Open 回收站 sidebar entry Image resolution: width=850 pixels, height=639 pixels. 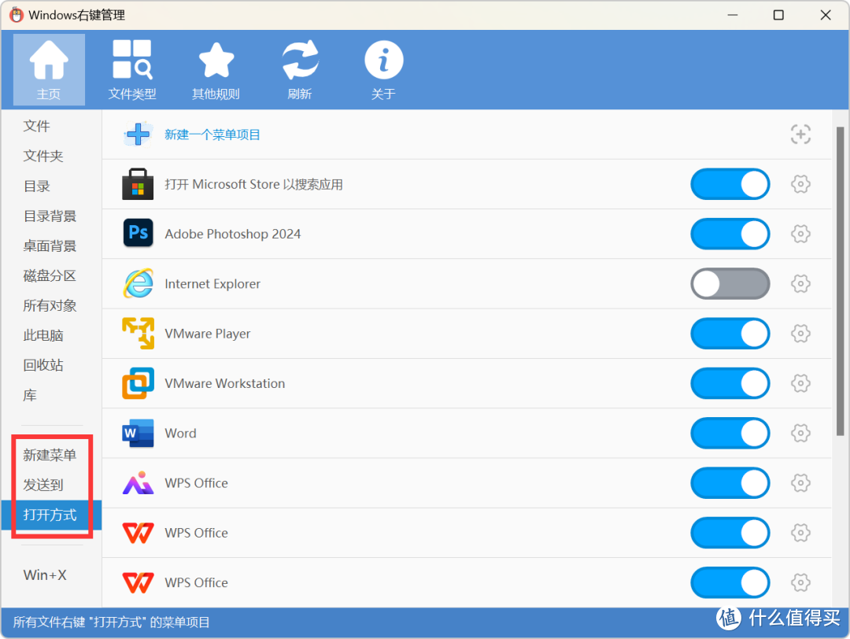coord(43,365)
